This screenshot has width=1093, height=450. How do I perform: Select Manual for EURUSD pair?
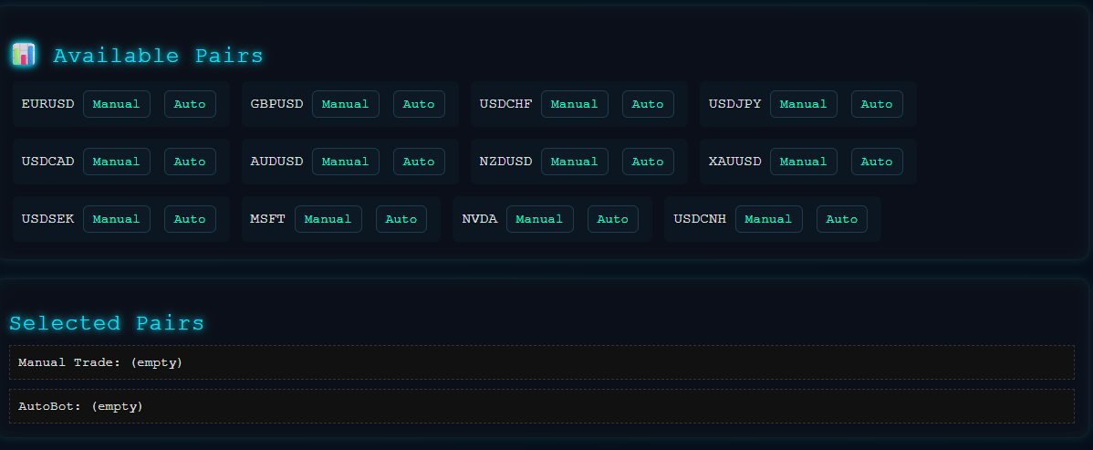pos(117,104)
